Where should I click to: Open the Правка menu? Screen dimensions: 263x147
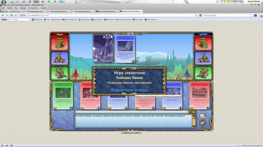(x=10, y=8)
